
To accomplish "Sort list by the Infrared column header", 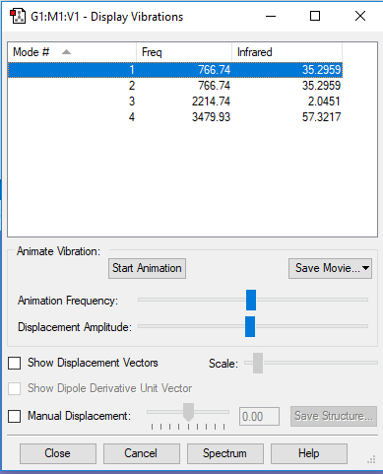I will [x=287, y=52].
